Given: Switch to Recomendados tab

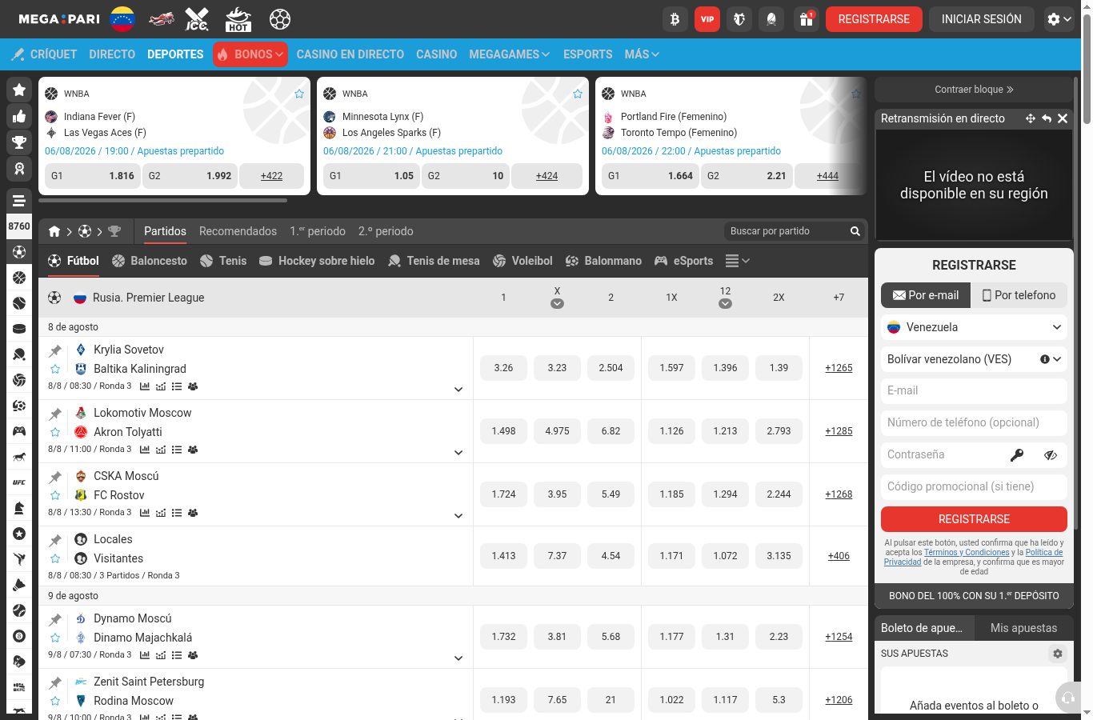Looking at the screenshot, I should [238, 231].
